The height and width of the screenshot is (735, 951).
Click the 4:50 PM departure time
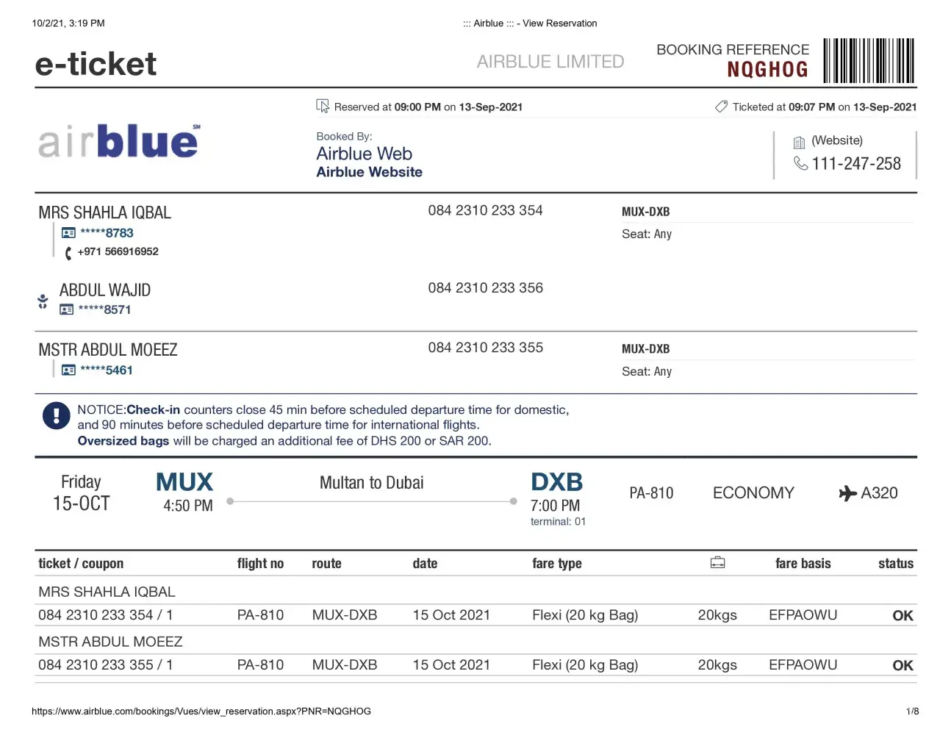pyautogui.click(x=188, y=506)
